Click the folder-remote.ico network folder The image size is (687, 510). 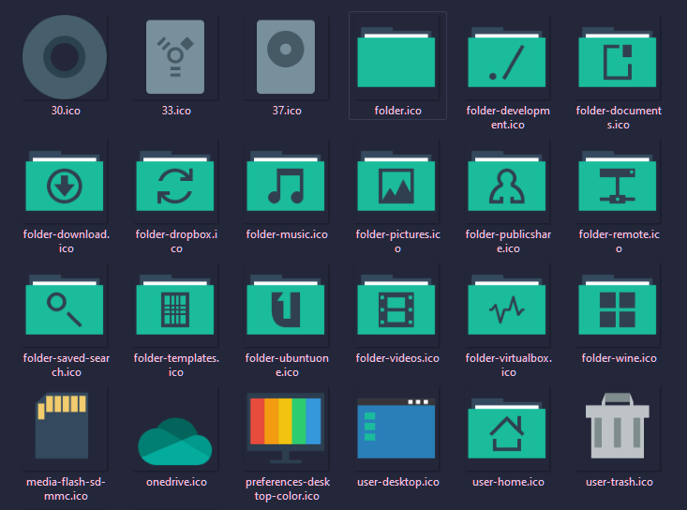tap(618, 182)
